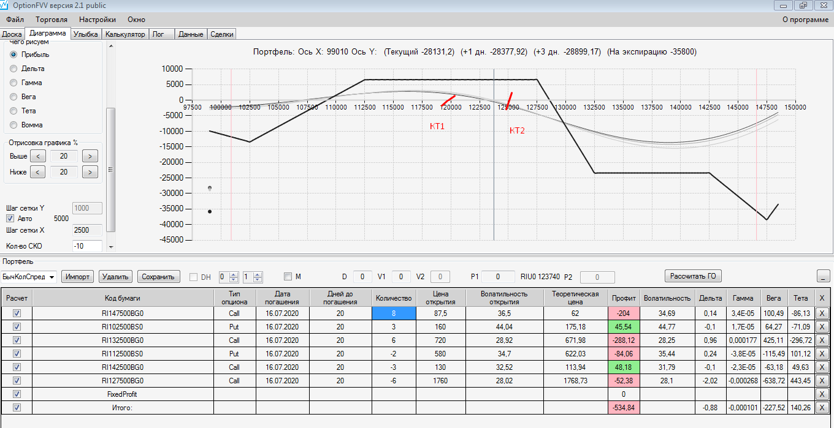The height and width of the screenshot is (428, 834).
Task: Adjust the second DH spinner showing 1
Action: coord(252,277)
